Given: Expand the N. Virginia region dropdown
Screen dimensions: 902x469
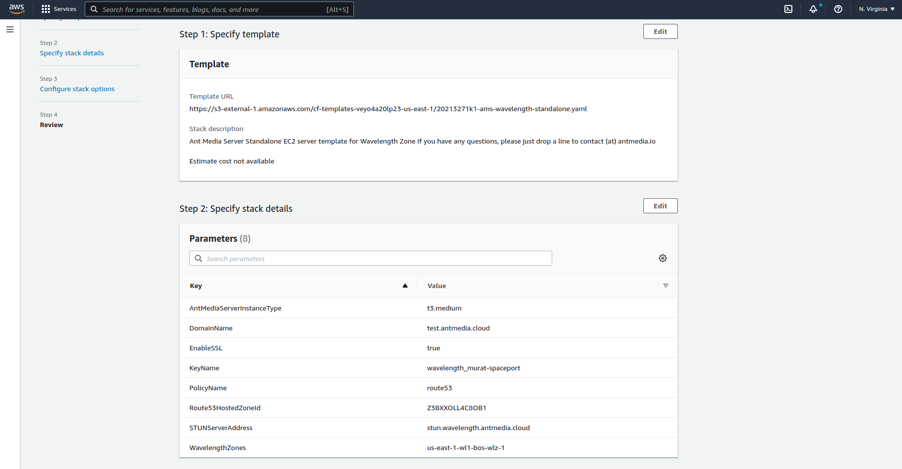Looking at the screenshot, I should (877, 9).
